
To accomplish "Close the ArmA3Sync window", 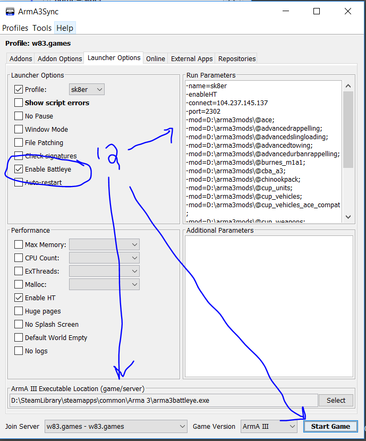I will coord(348,11).
